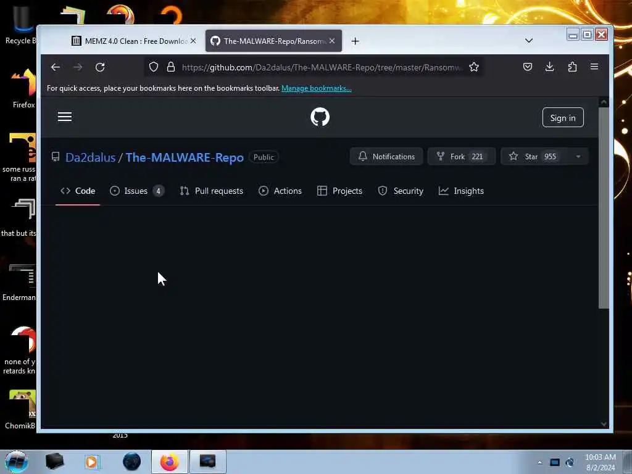
Task: Click the Public repository badge
Action: pyautogui.click(x=264, y=157)
